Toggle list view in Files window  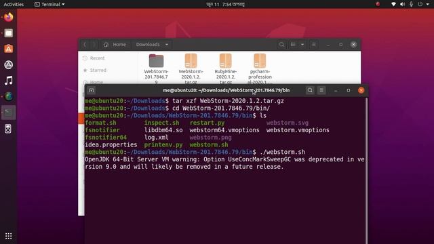pyautogui.click(x=293, y=45)
